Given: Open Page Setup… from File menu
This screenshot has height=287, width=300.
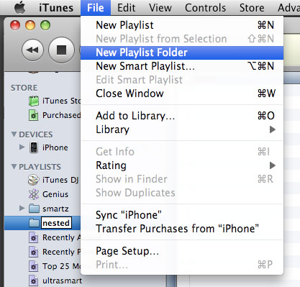Looking at the screenshot, I should tap(182, 251).
